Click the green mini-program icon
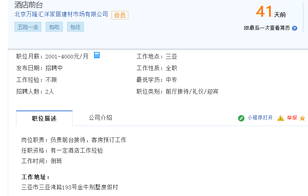This screenshot has width=308, height=196. point(241,118)
